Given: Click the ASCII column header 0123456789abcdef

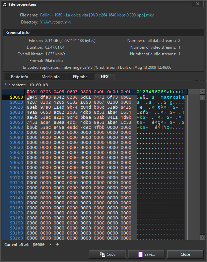Looking at the screenshot, I should pos(160,92).
